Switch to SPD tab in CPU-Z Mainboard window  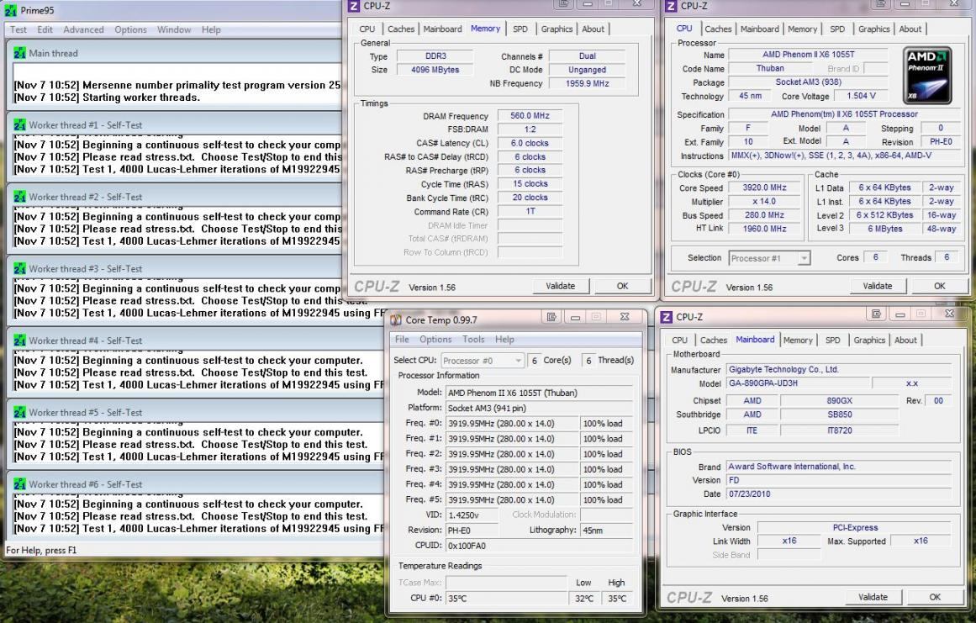pyautogui.click(x=833, y=340)
